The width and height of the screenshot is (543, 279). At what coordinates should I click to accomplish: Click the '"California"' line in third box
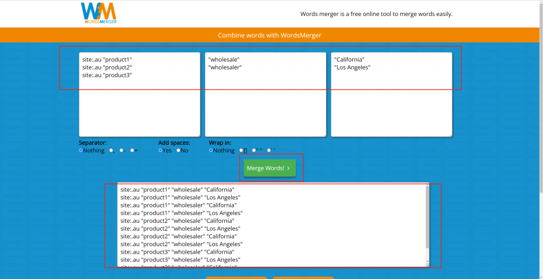pyautogui.click(x=349, y=59)
